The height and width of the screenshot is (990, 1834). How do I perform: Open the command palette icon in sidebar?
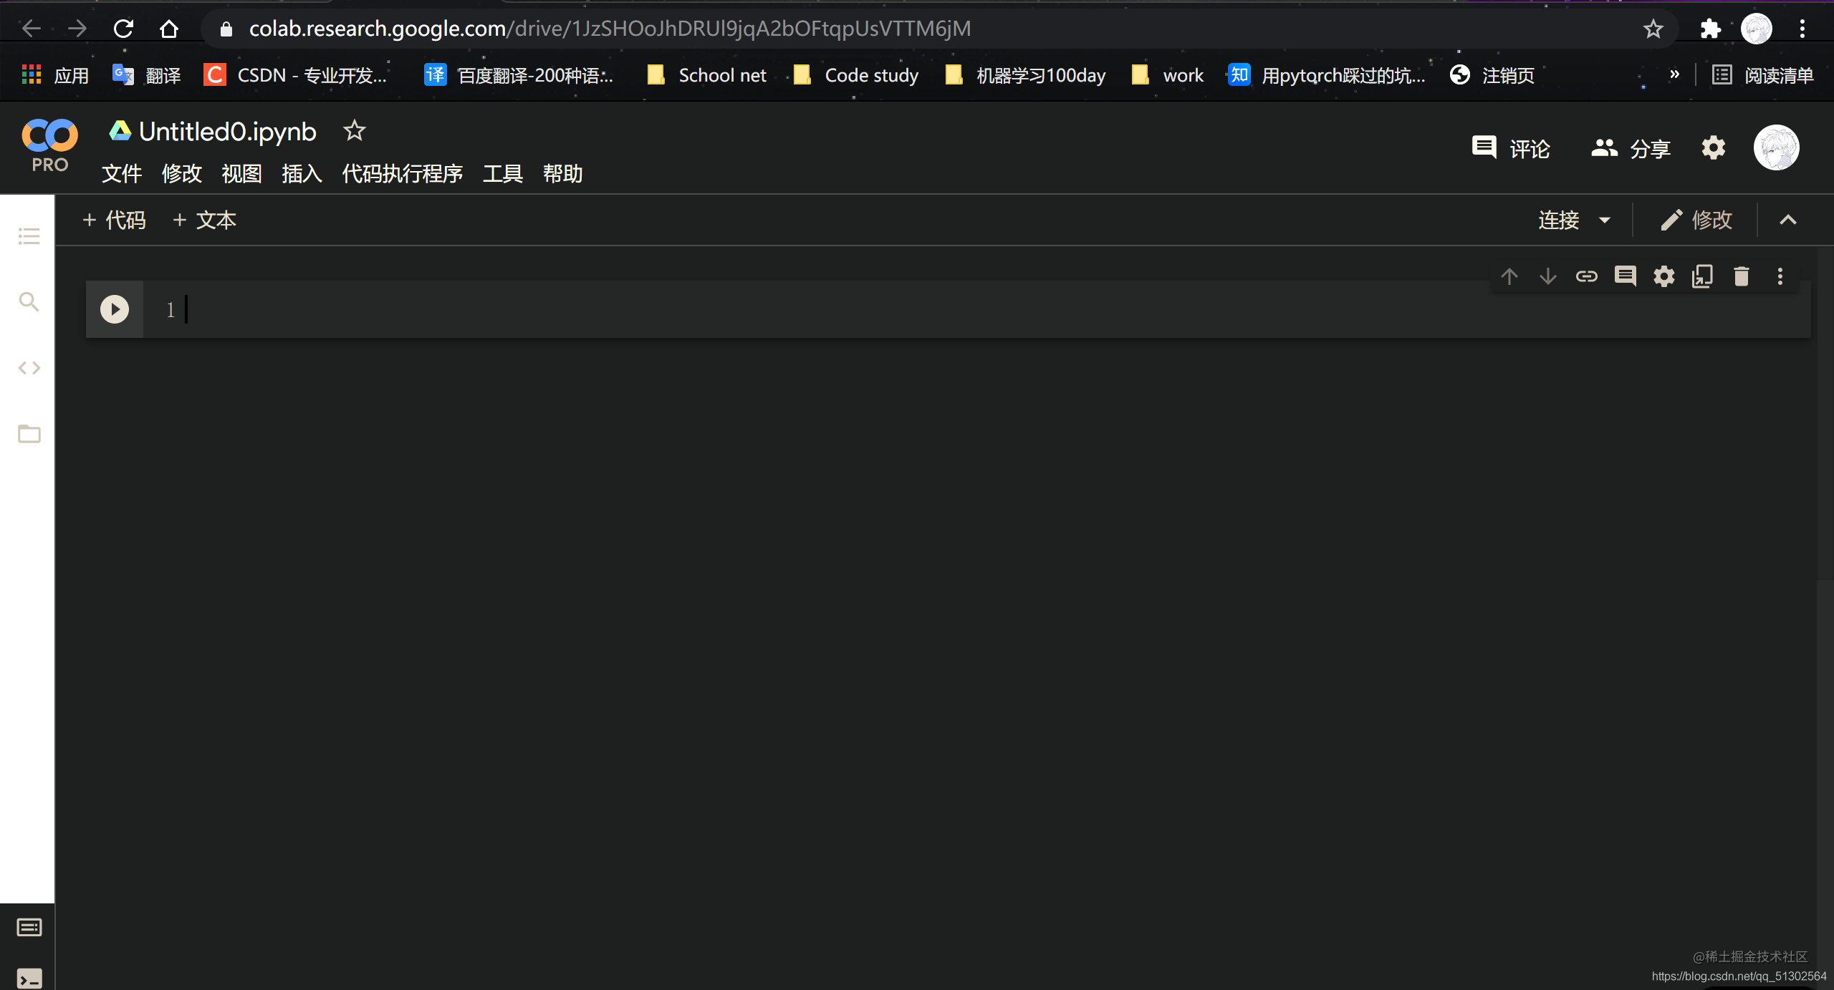coord(29,928)
